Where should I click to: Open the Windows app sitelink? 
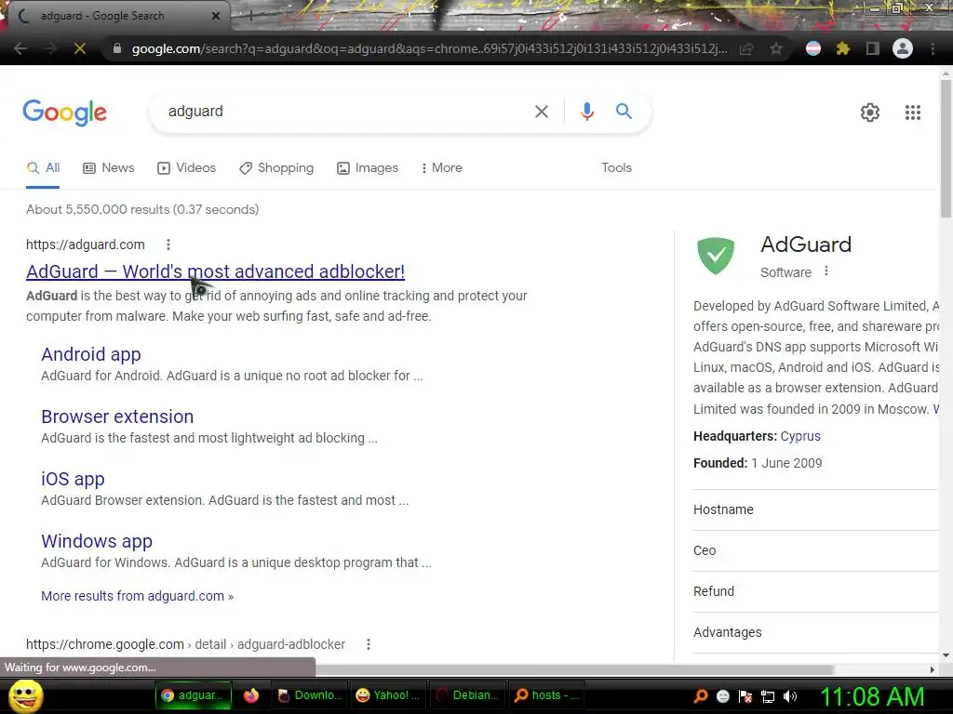[97, 541]
